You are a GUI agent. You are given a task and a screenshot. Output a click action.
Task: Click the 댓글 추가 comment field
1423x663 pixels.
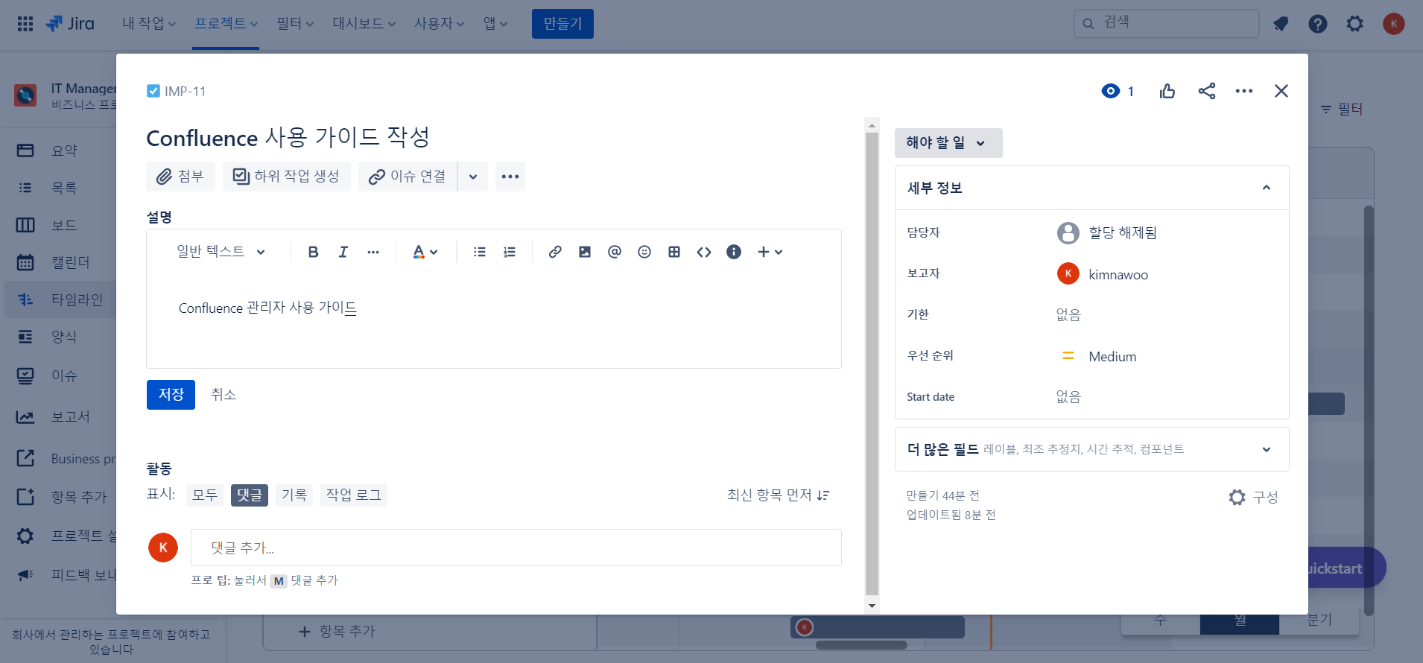click(516, 548)
